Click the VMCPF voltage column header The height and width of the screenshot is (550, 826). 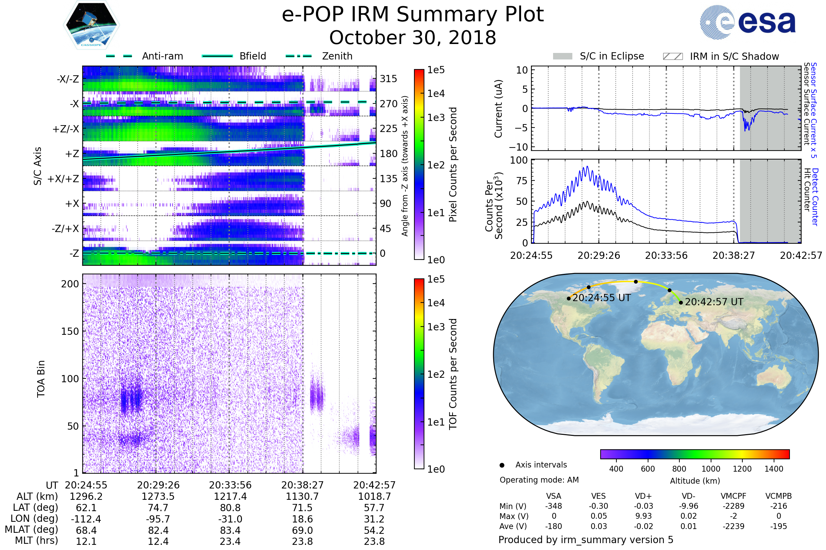[733, 496]
